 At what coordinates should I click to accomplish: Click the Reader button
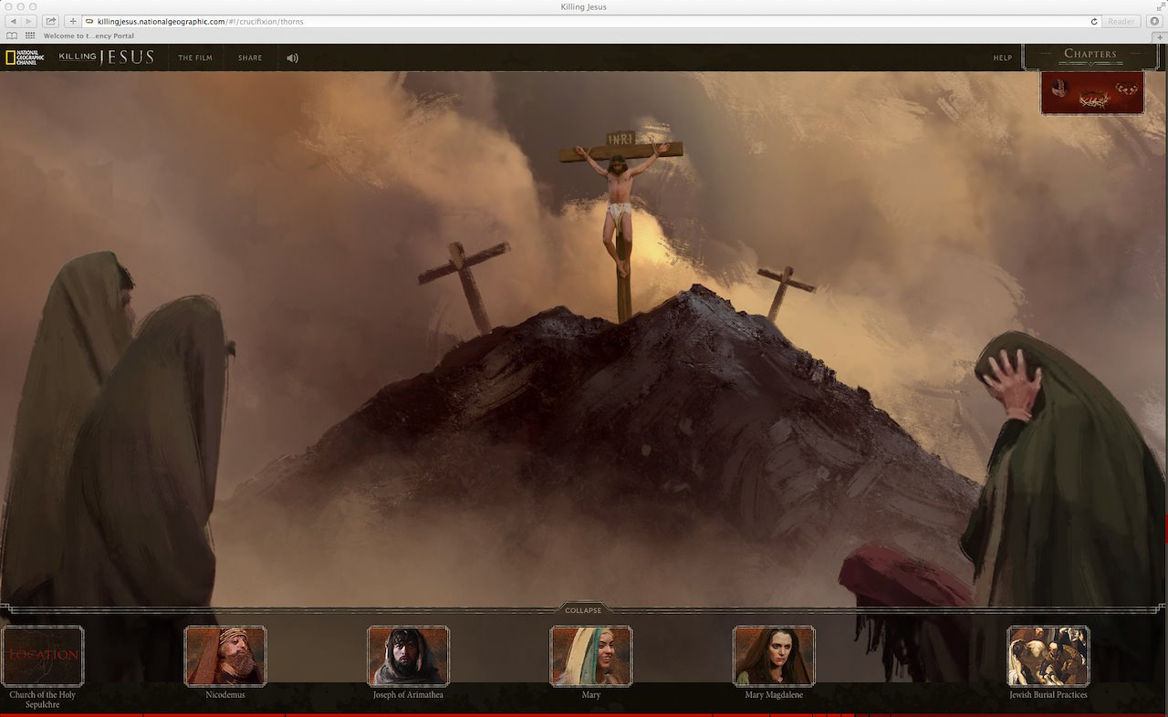click(1121, 21)
